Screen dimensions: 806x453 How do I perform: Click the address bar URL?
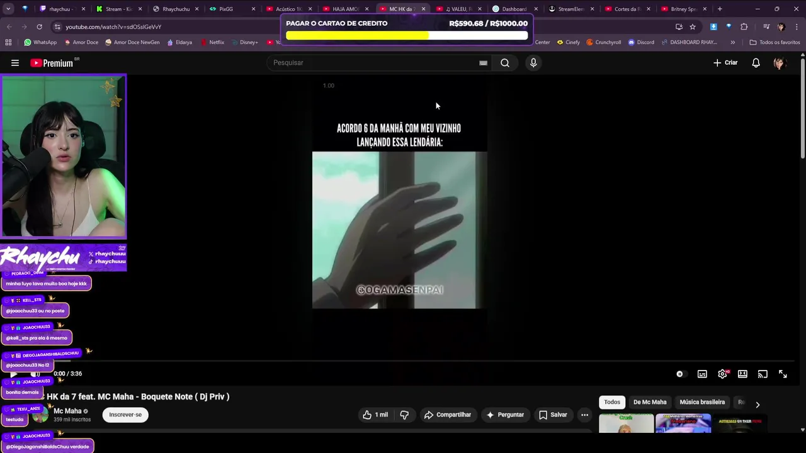click(x=113, y=27)
